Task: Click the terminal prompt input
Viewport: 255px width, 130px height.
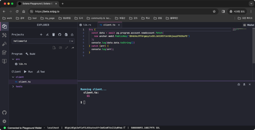Action: (84, 102)
